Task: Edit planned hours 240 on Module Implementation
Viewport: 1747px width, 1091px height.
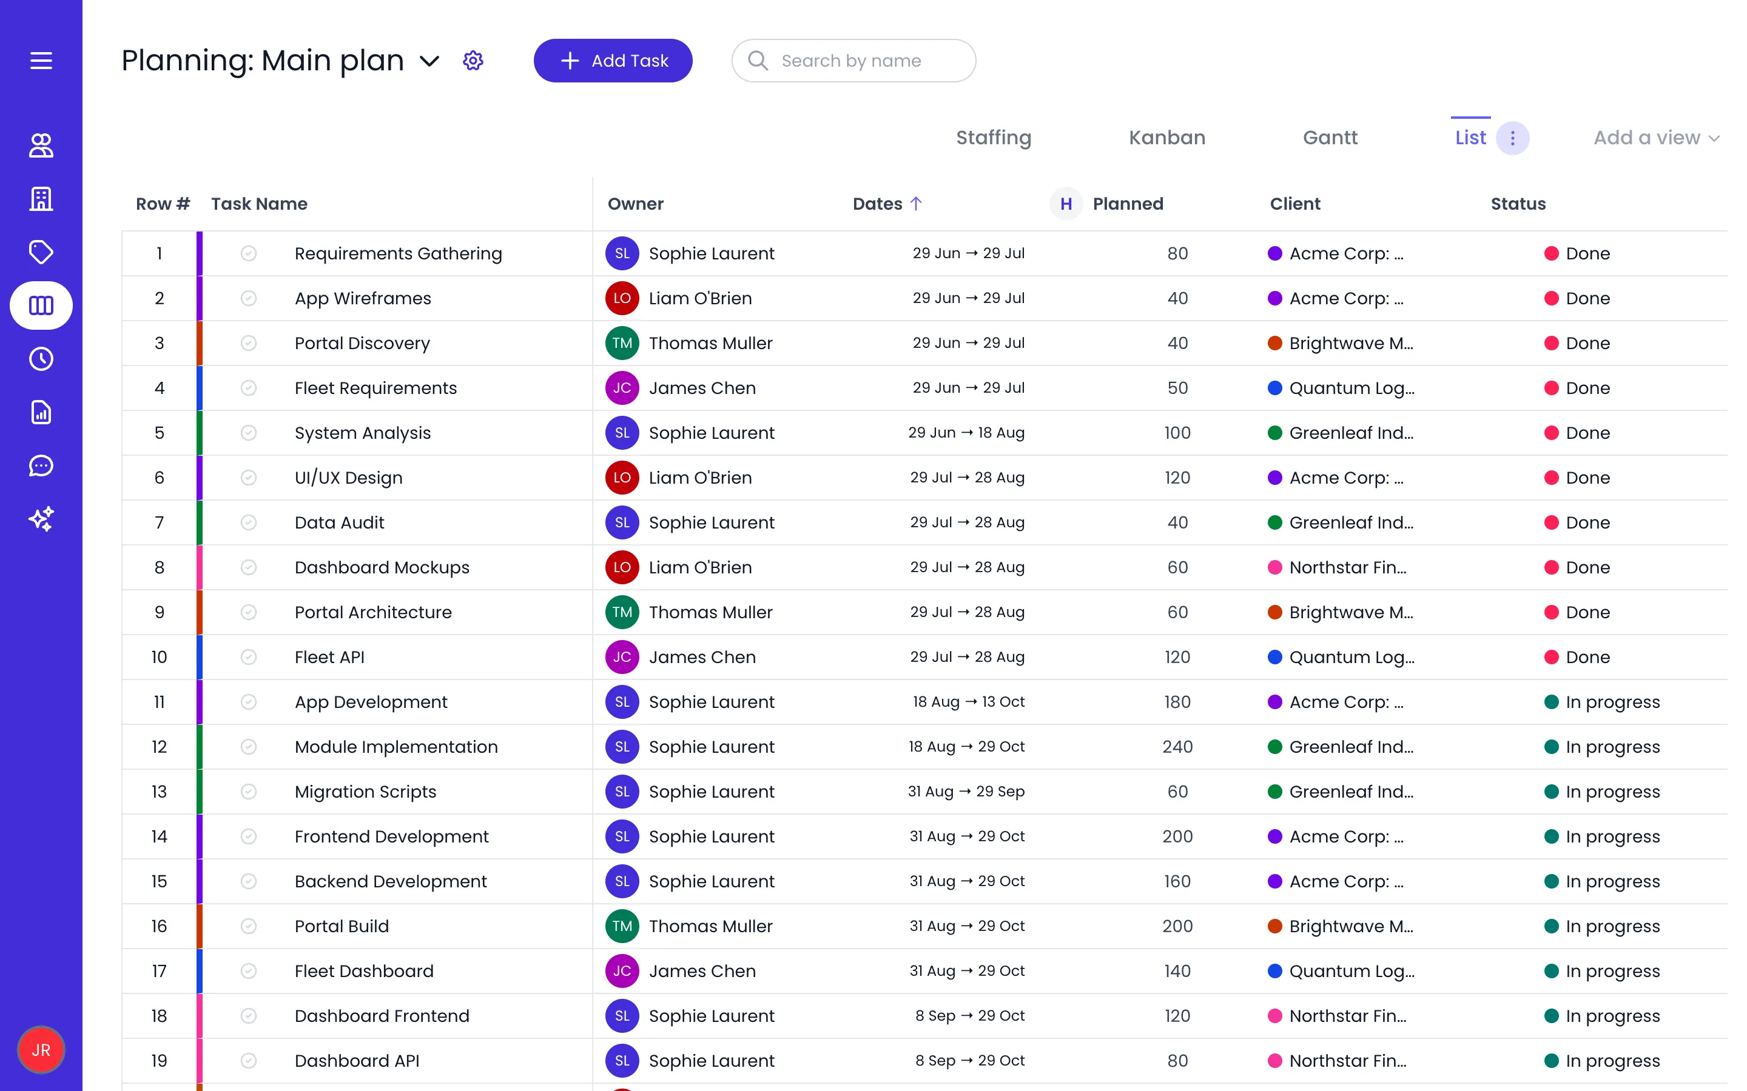Action: click(1177, 747)
